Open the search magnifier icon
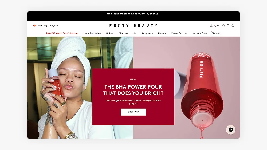The width and height of the screenshot is (267, 150). 223,26
